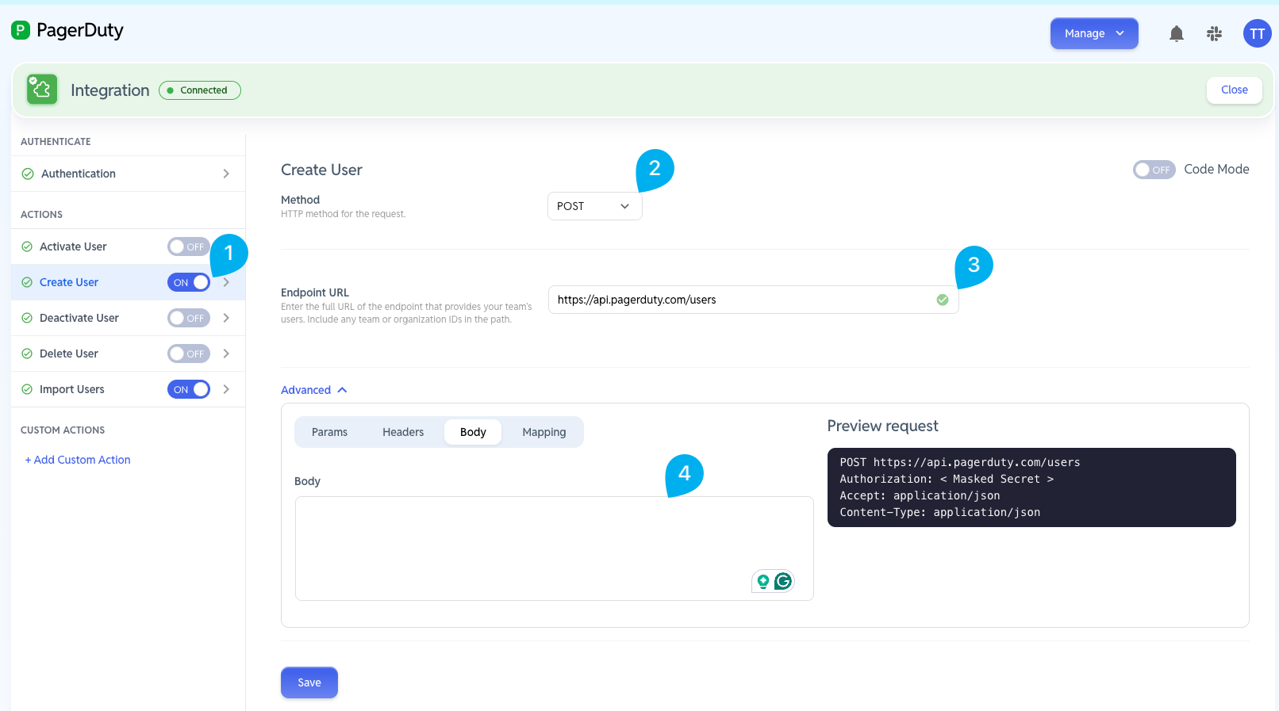Open the POST method dropdown

point(595,206)
